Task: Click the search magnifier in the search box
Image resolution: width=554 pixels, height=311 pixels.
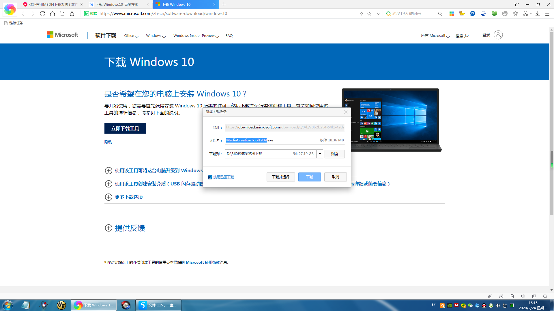Action: (x=440, y=14)
